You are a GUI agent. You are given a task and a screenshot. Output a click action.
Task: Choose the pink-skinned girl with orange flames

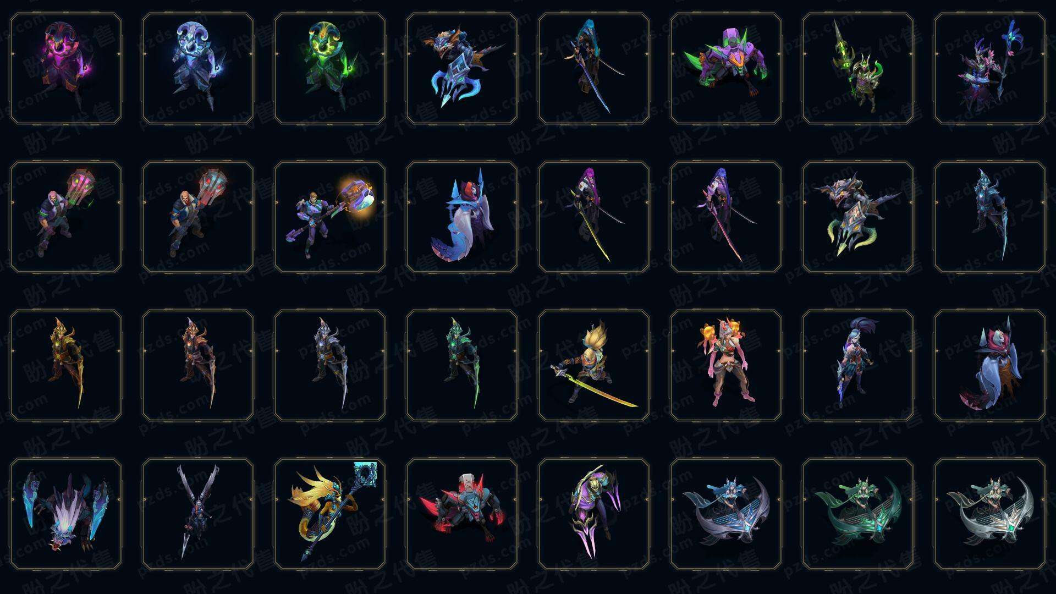click(x=726, y=365)
